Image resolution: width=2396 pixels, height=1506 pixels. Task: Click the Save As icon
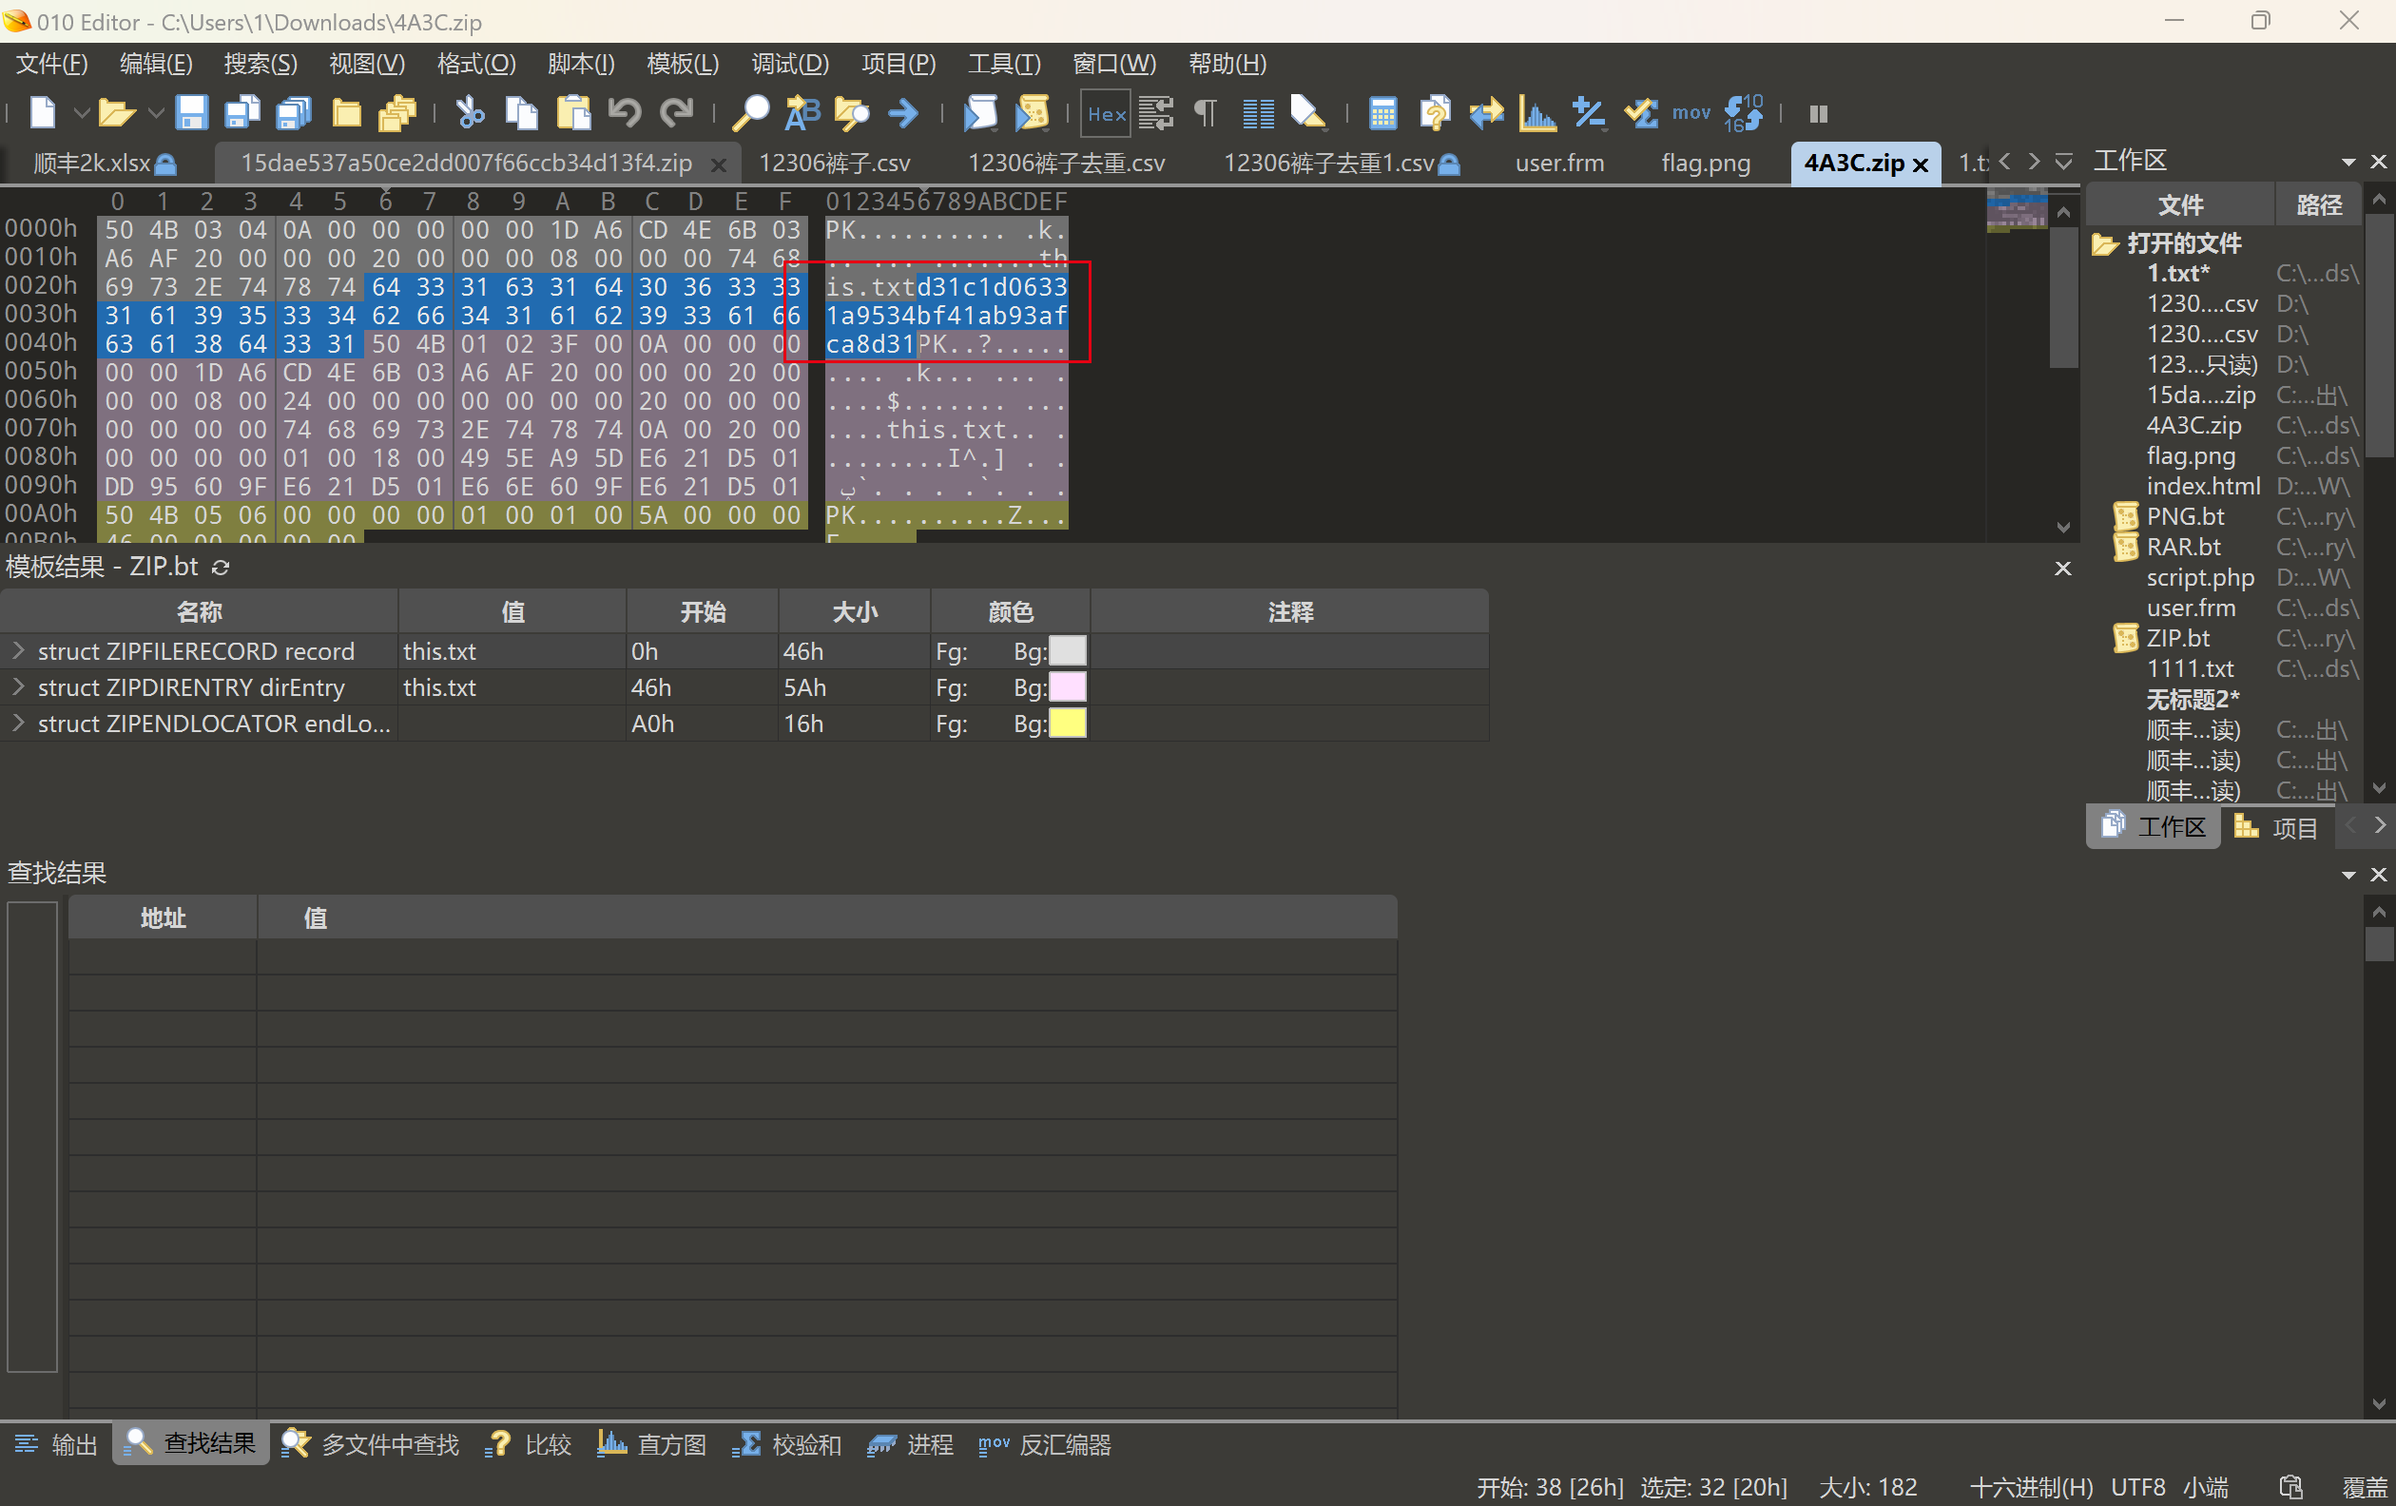(242, 112)
